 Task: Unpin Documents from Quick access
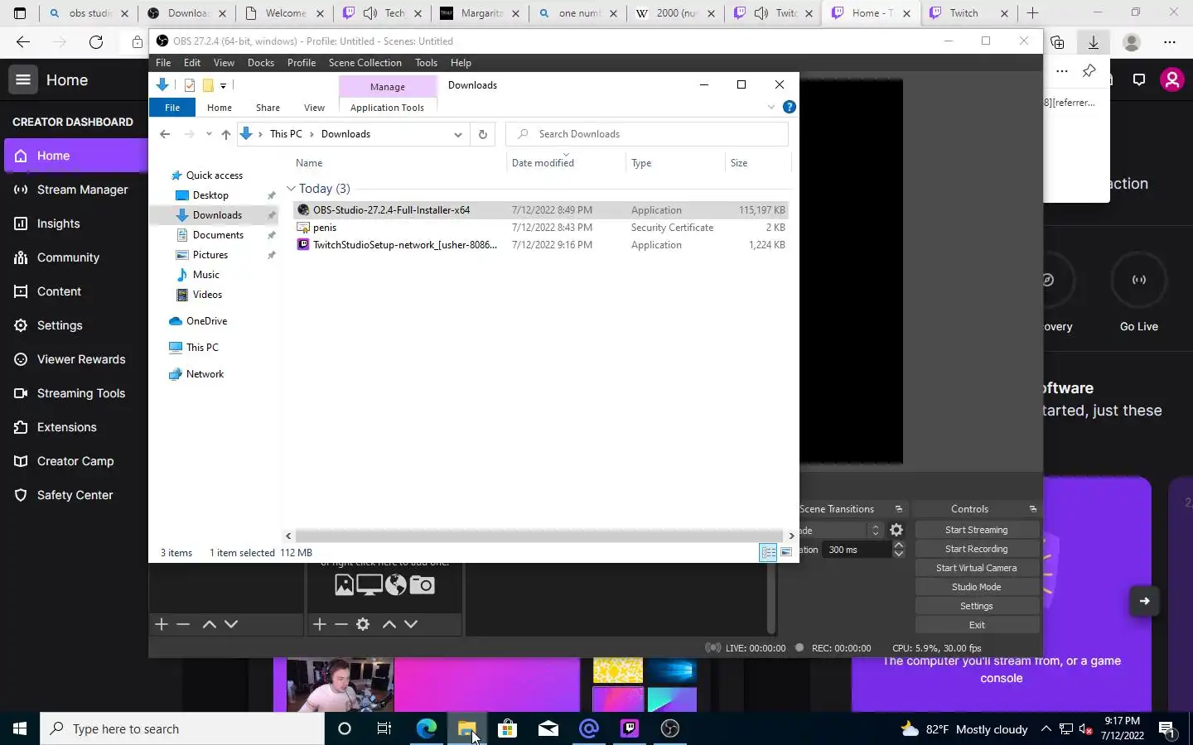click(271, 235)
